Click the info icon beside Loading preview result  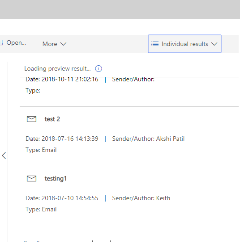click(x=99, y=69)
